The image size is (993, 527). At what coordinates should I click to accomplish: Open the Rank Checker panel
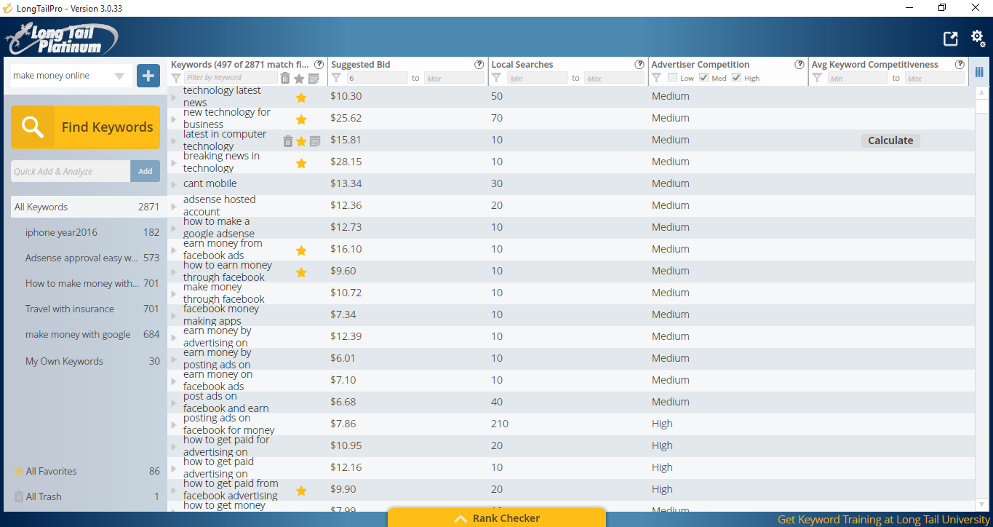pos(497,518)
